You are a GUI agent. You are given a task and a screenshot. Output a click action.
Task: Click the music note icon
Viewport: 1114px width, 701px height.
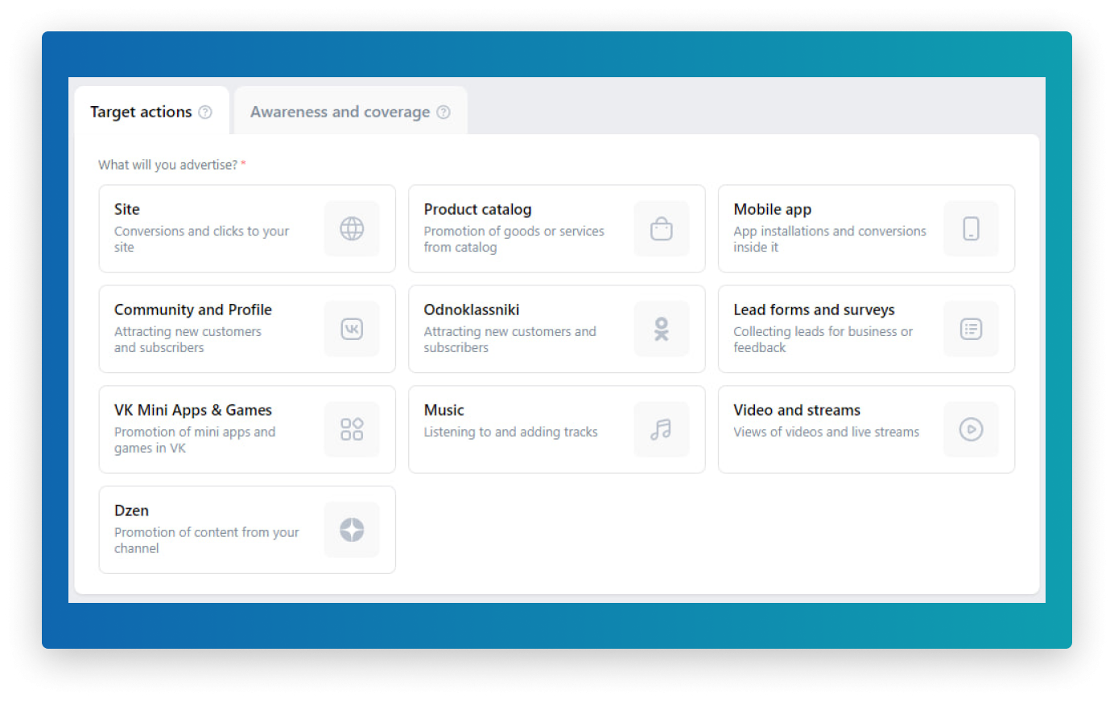point(661,429)
